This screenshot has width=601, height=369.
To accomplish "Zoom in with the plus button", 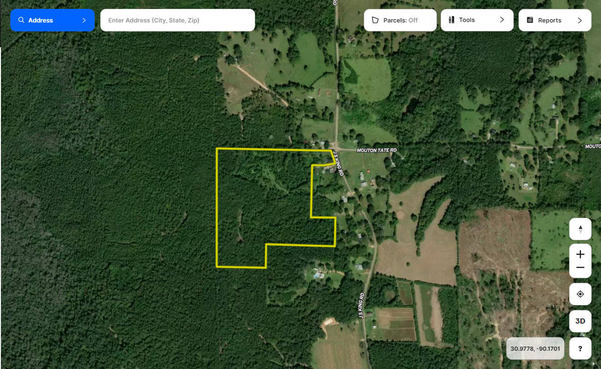I will (580, 254).
